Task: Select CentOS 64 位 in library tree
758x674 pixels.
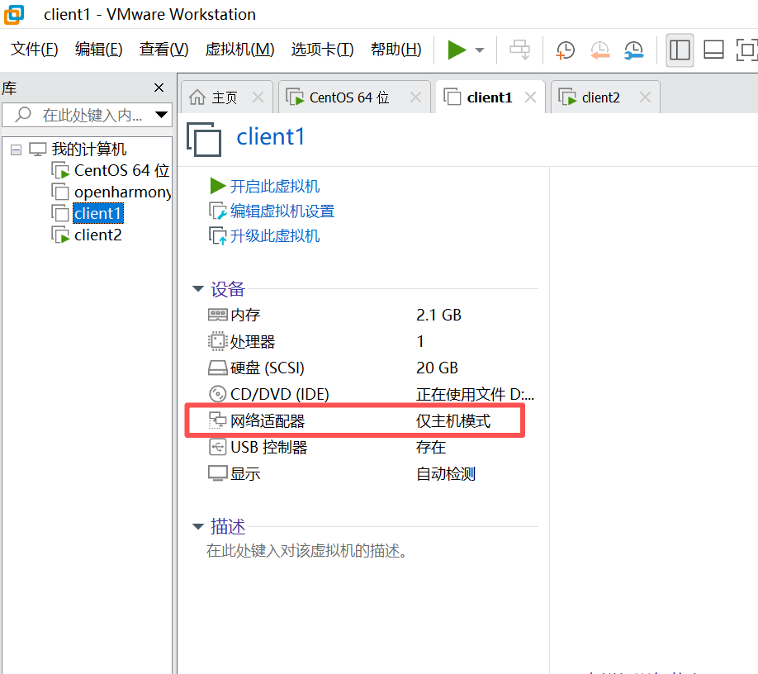Action: [122, 170]
